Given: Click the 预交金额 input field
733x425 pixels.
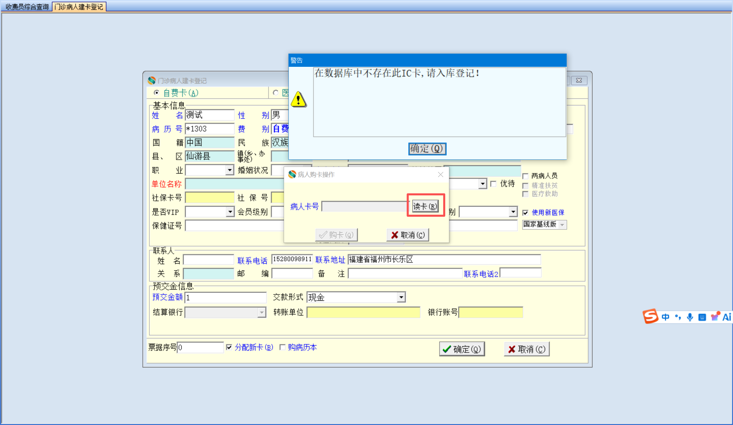Looking at the screenshot, I should pos(226,297).
